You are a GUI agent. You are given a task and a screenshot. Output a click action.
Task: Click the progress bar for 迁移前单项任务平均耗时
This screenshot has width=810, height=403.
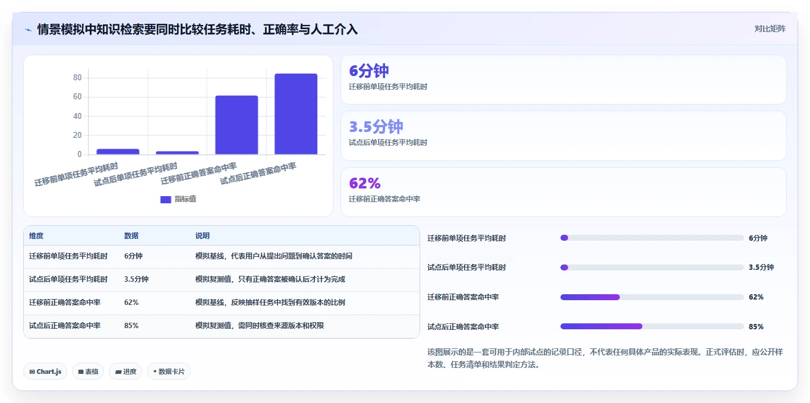tap(652, 238)
